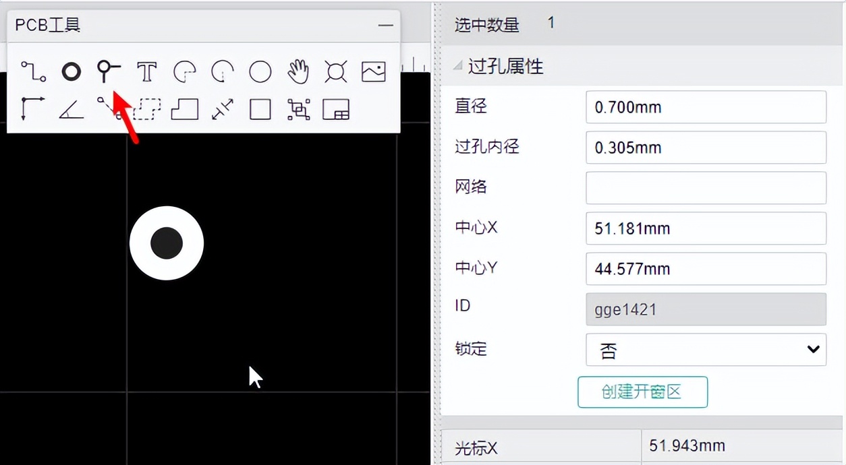Viewport: 846px width, 465px height.
Task: Select the solid copper region tool
Action: pos(184,108)
